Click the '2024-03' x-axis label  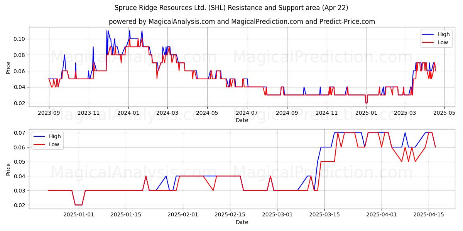pos(167,113)
